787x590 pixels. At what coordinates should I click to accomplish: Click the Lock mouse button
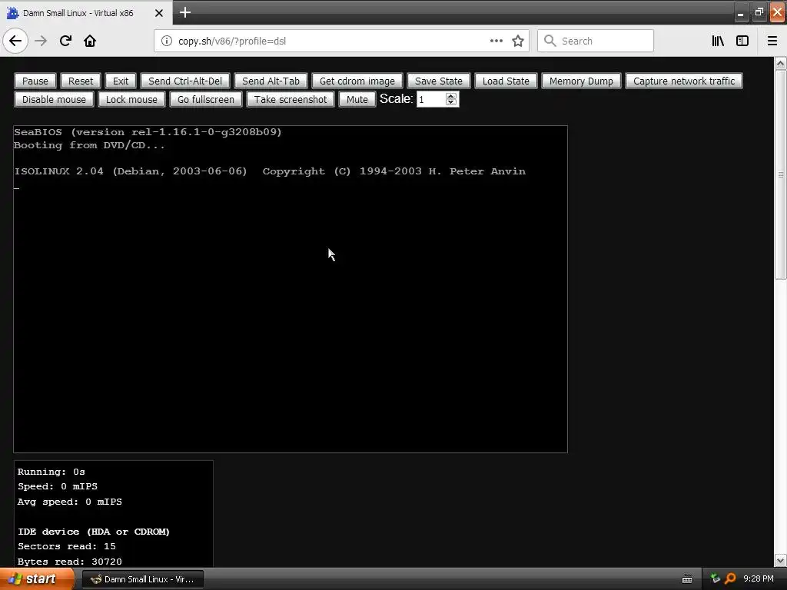click(x=131, y=99)
